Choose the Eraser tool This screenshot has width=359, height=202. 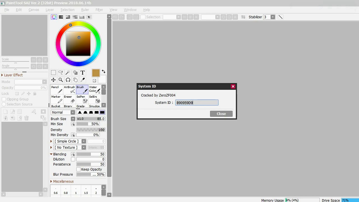click(x=69, y=99)
